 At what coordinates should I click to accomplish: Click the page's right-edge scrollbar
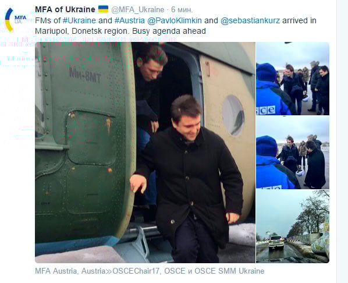coord(342,141)
